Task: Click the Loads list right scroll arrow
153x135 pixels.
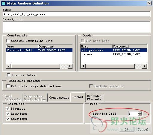Action: [x=145, y=66]
